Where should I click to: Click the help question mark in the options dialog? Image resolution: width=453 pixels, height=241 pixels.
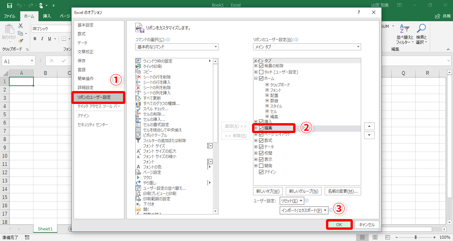(358, 12)
